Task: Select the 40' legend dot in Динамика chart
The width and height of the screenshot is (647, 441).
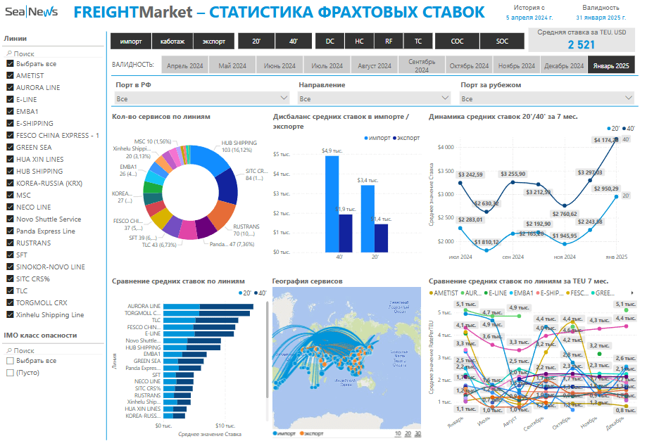Action: pyautogui.click(x=624, y=129)
